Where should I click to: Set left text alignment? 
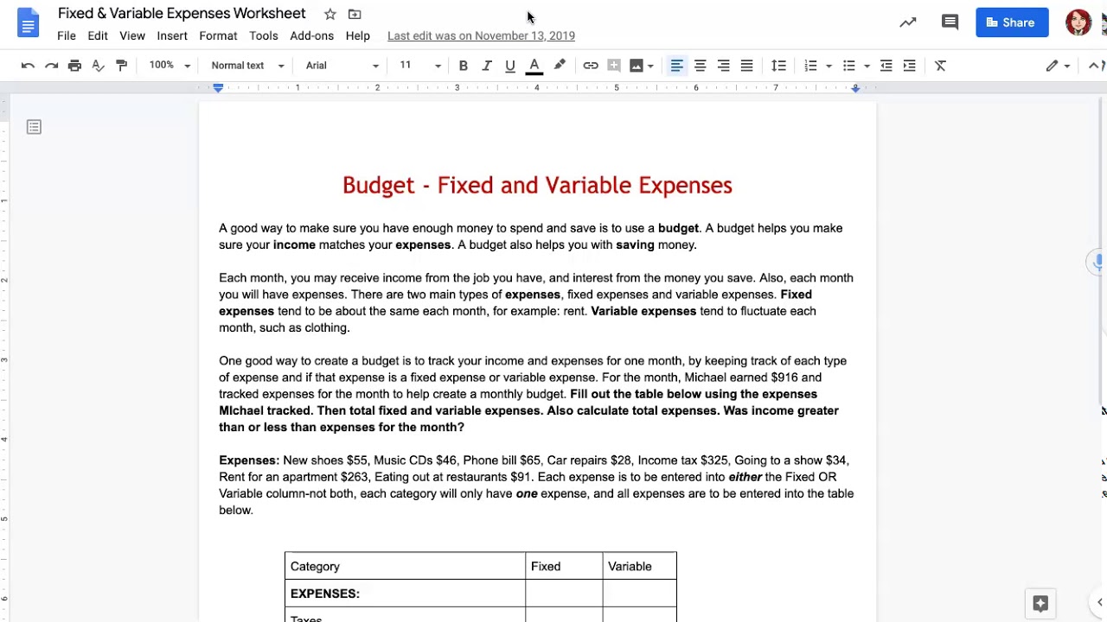click(676, 66)
